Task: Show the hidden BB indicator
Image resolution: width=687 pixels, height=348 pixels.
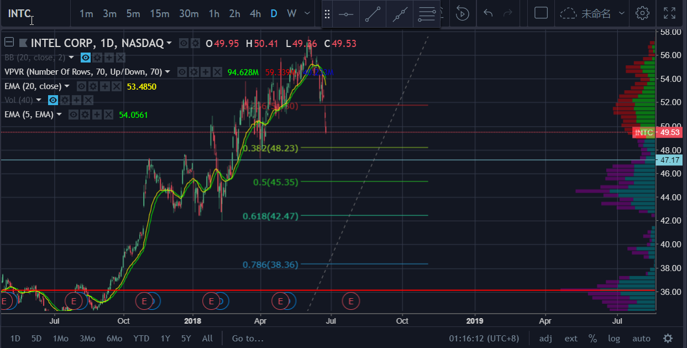Action: click(x=86, y=58)
